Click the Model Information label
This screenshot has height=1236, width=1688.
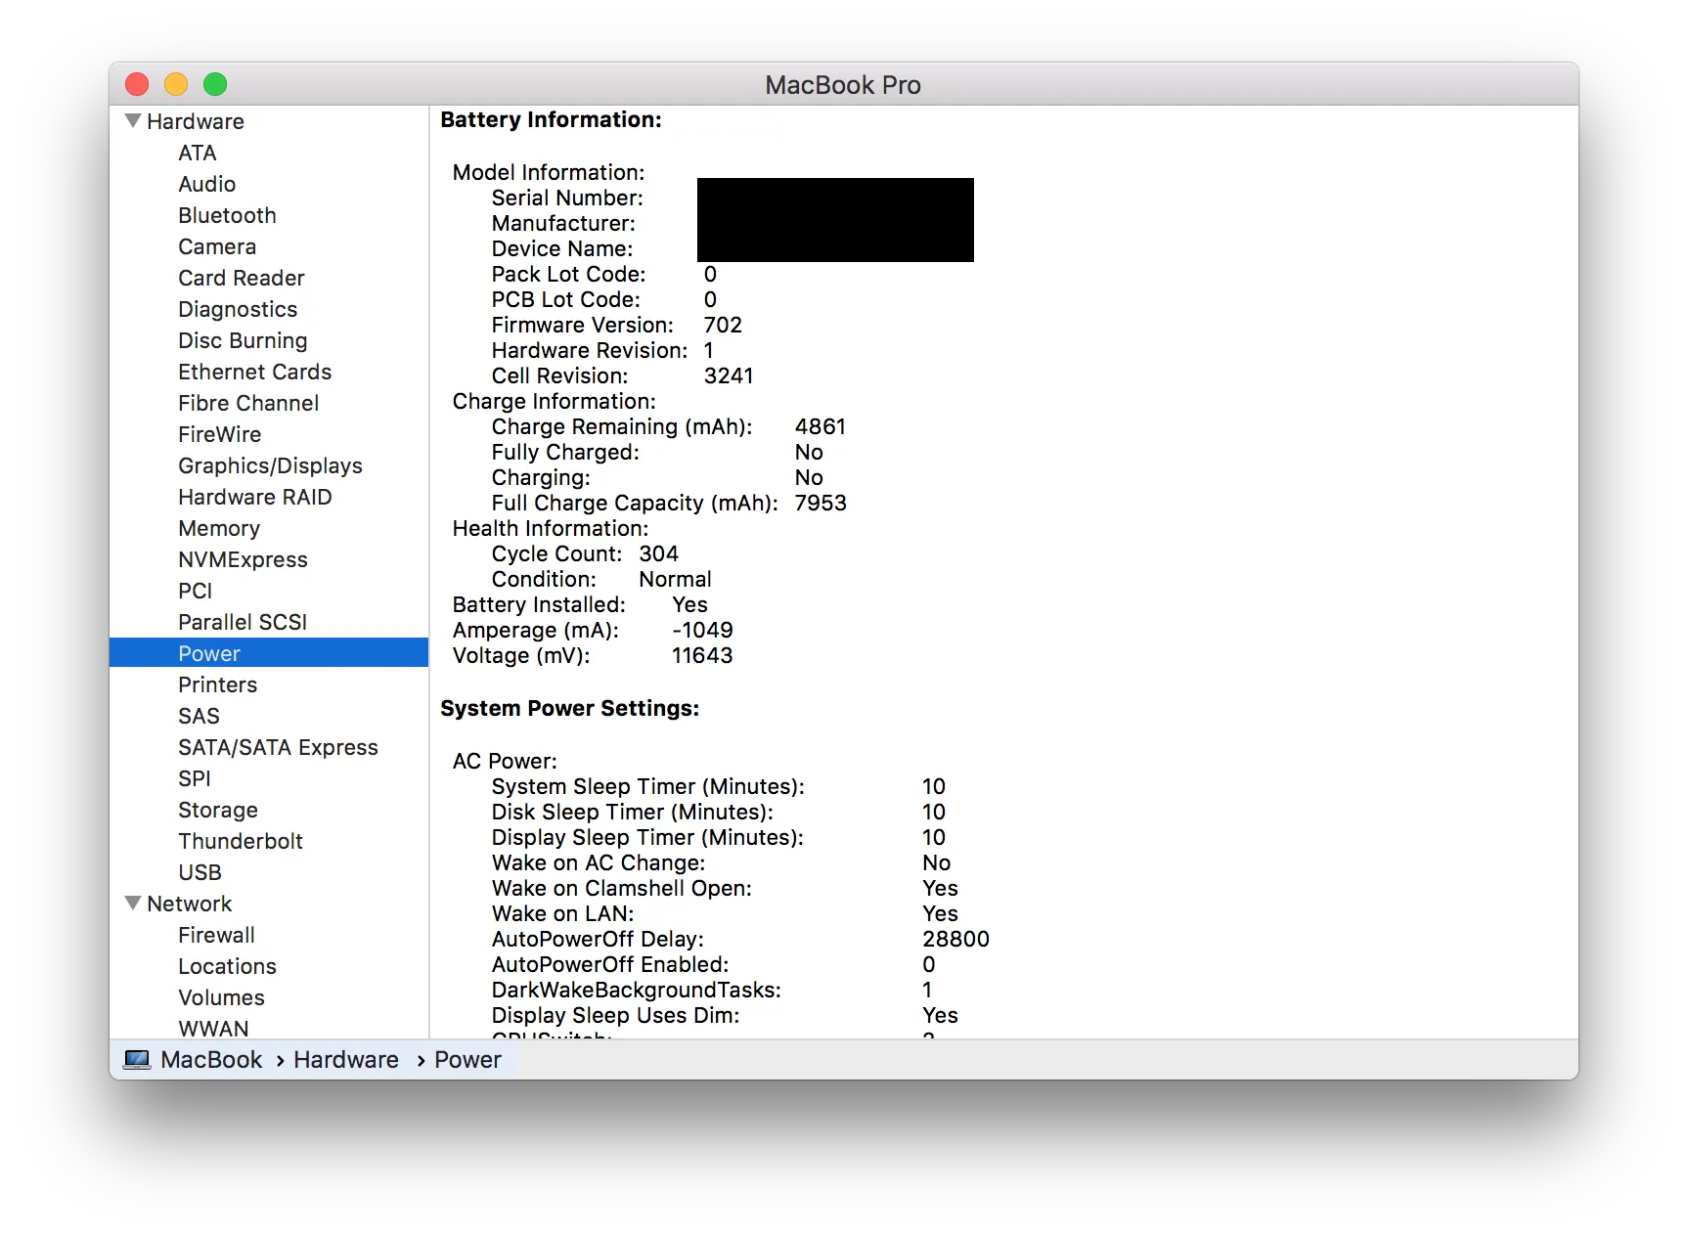[x=549, y=172]
